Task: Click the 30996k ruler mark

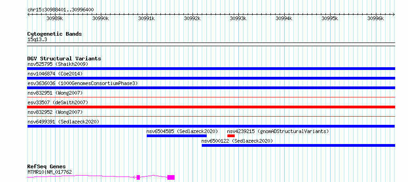Action: click(376, 18)
